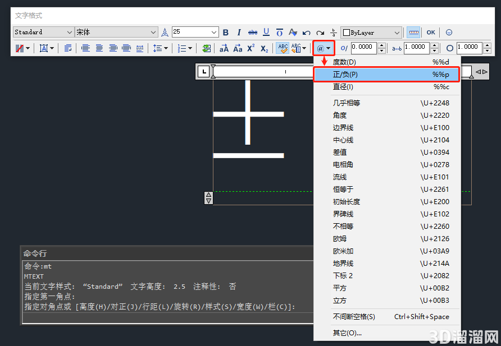Screen dimensions: 501x346
Task: Apply subscript X₂ formatting
Action: (264, 49)
